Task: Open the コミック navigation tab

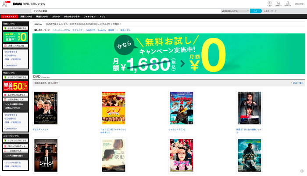Action: (56, 17)
